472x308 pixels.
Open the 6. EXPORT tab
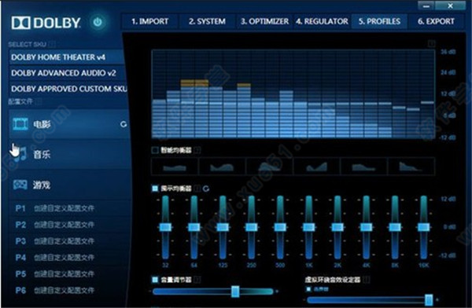[x=436, y=21]
